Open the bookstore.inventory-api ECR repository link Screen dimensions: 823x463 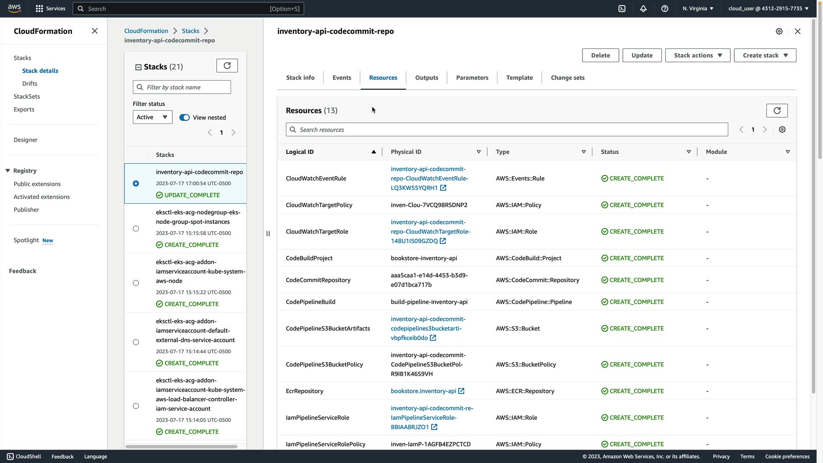423,391
